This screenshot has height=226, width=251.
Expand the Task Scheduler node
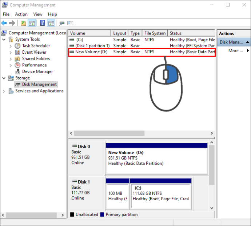point(11,46)
